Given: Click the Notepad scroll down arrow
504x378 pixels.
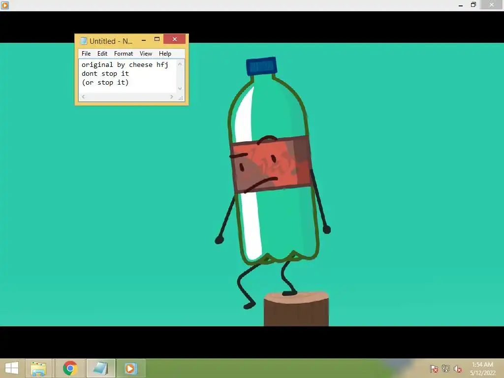Looking at the screenshot, I should (x=180, y=89).
